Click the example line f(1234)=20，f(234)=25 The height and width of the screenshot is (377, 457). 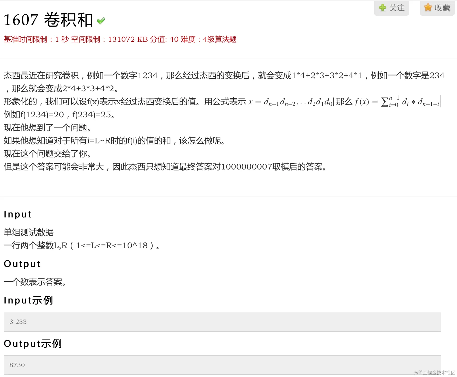59,114
